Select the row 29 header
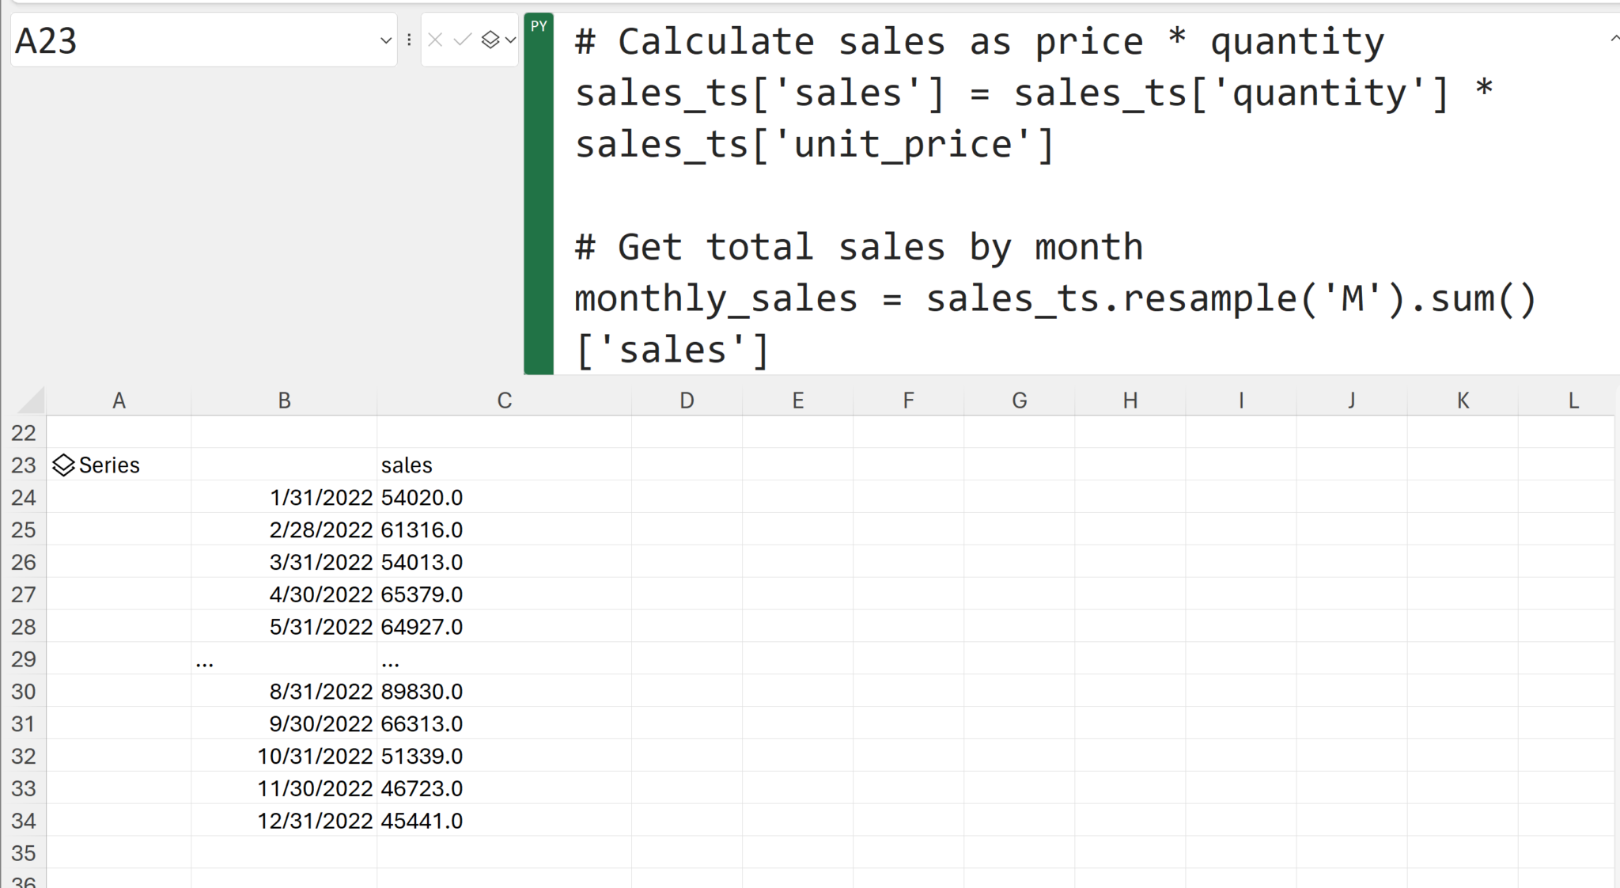This screenshot has width=1620, height=888. coord(24,659)
